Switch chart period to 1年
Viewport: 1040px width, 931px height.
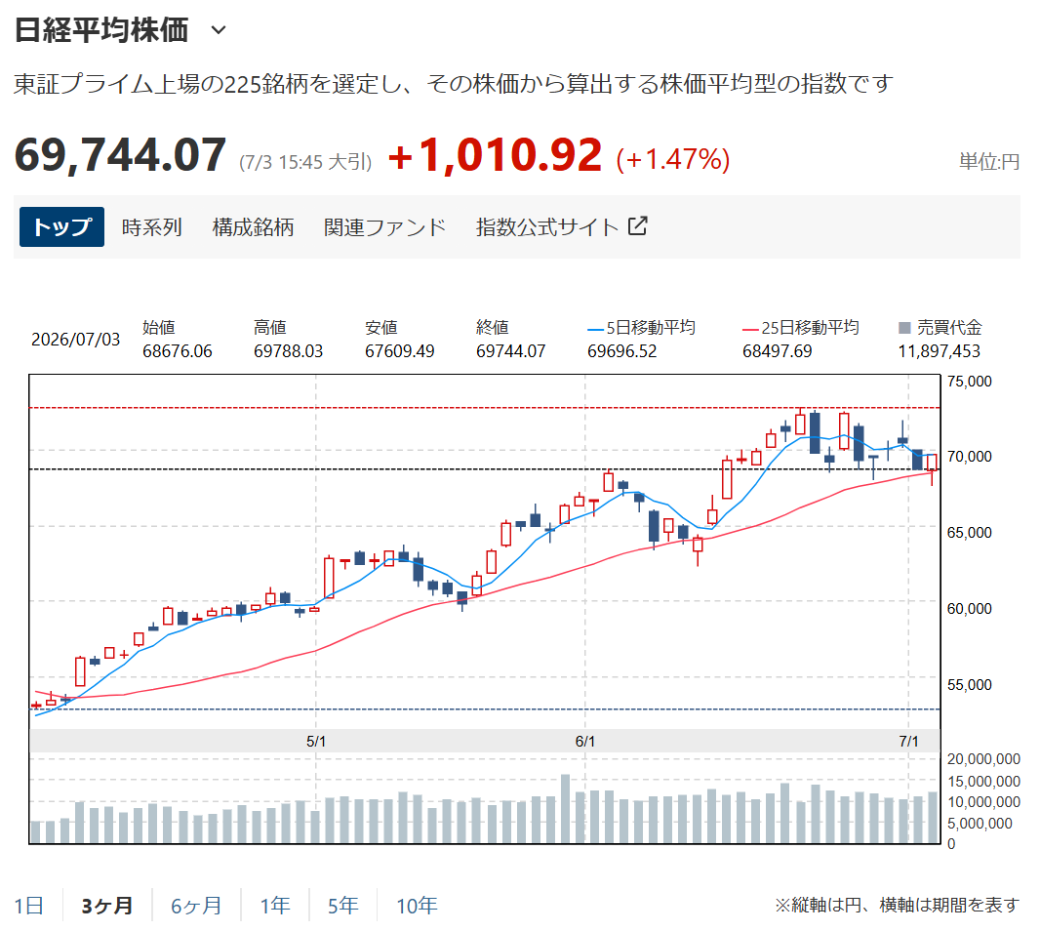click(x=275, y=905)
